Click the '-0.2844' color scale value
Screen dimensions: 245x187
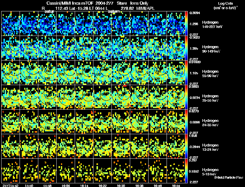[194, 147]
